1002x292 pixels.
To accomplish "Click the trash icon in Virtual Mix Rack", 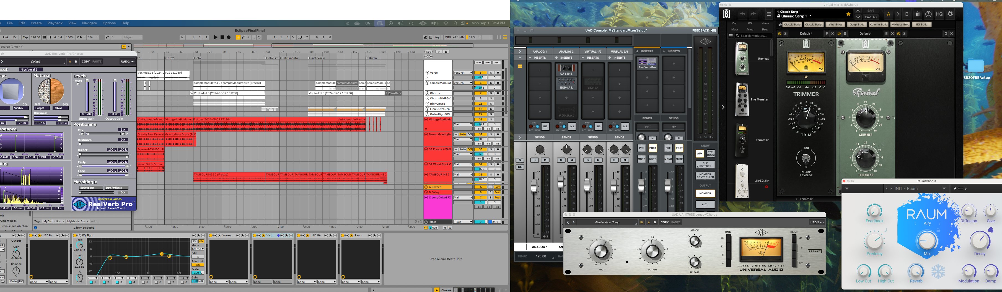I will 918,14.
